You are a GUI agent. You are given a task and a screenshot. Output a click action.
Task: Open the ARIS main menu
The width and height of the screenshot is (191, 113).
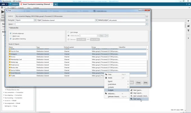(4, 4)
